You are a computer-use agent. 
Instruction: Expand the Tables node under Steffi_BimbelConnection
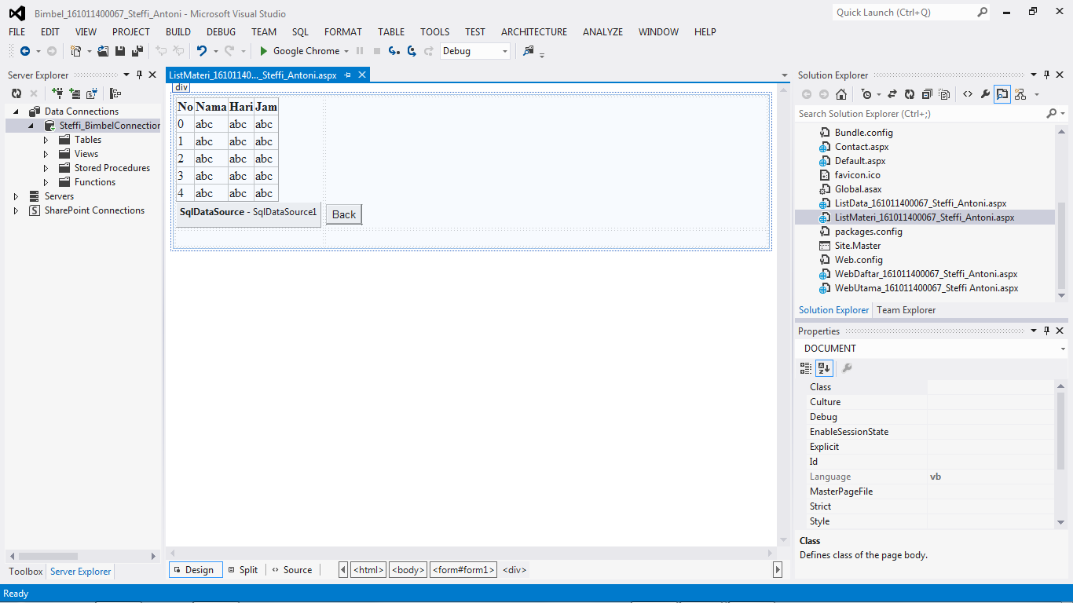(x=46, y=139)
